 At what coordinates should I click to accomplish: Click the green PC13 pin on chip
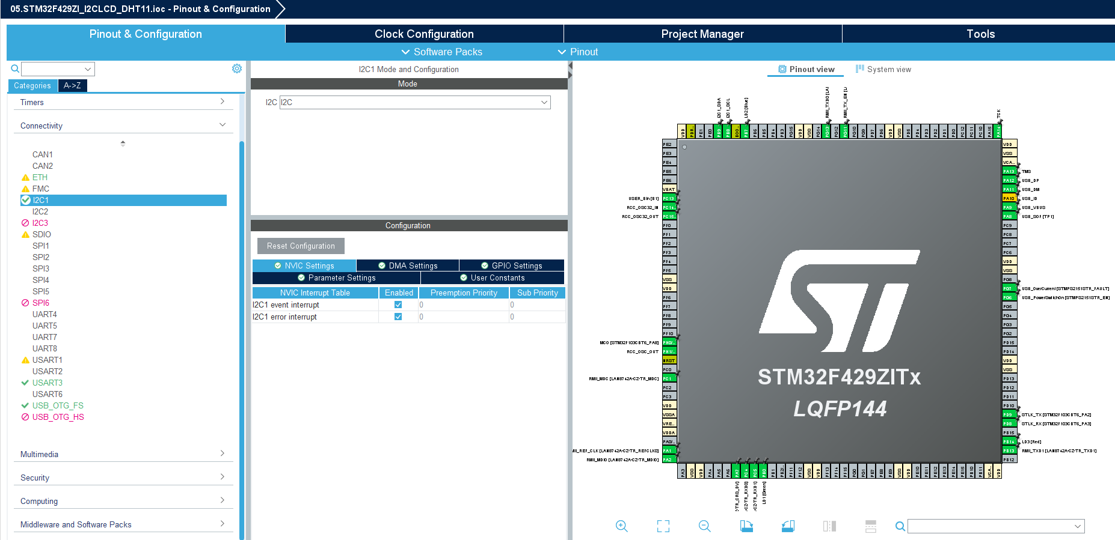pos(669,198)
